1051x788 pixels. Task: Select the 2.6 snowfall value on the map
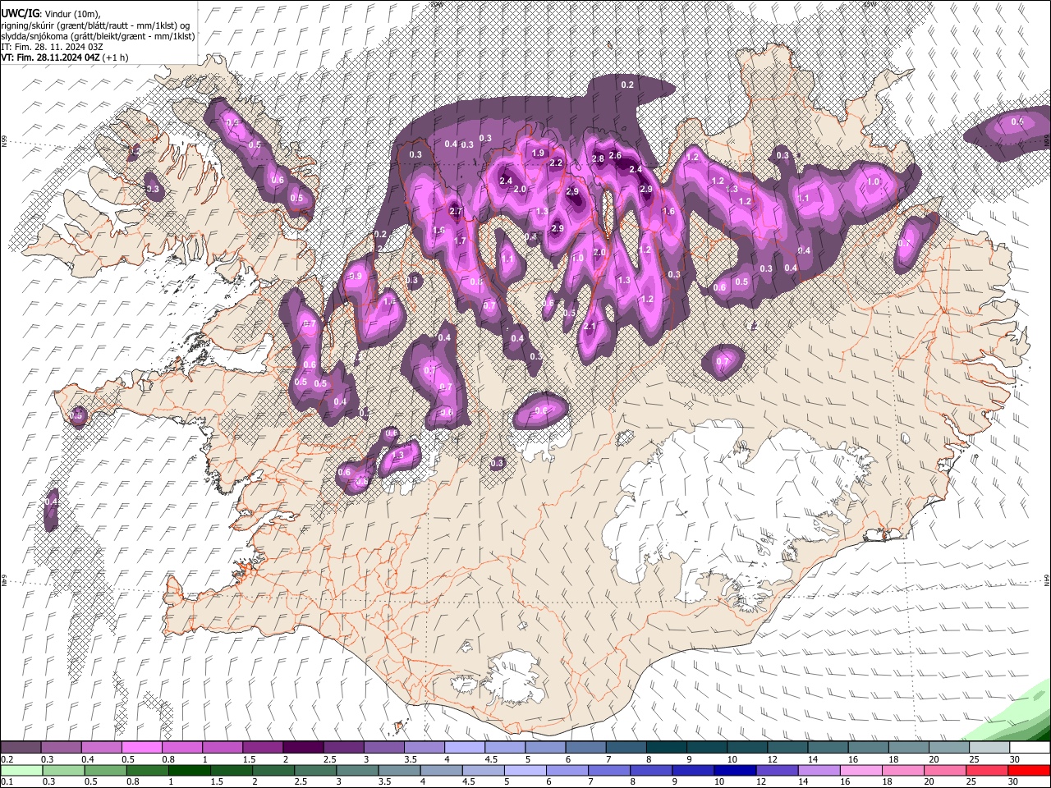coord(616,155)
